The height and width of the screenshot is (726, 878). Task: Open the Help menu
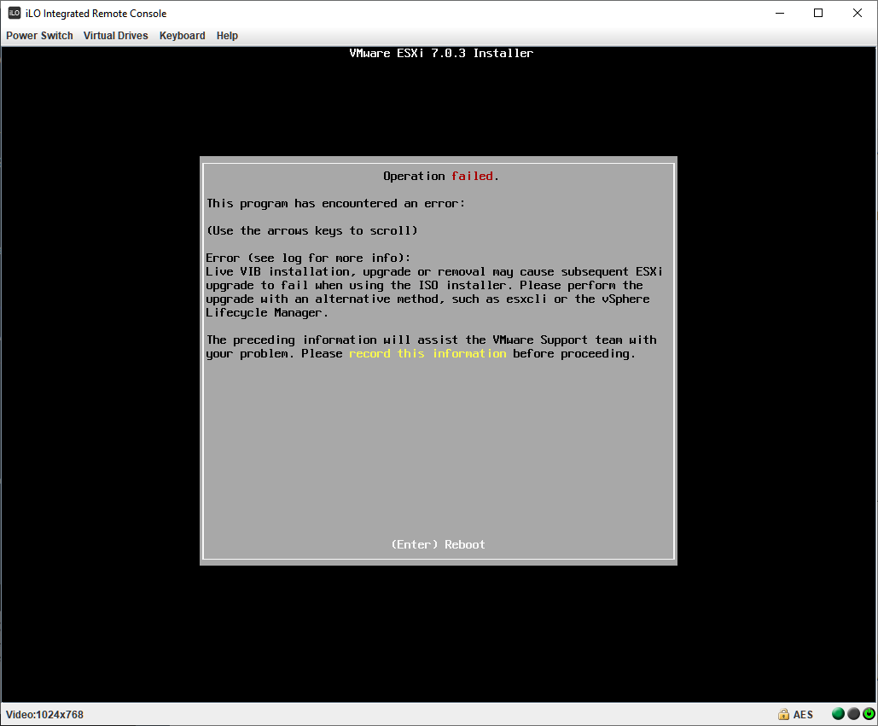pyautogui.click(x=227, y=35)
